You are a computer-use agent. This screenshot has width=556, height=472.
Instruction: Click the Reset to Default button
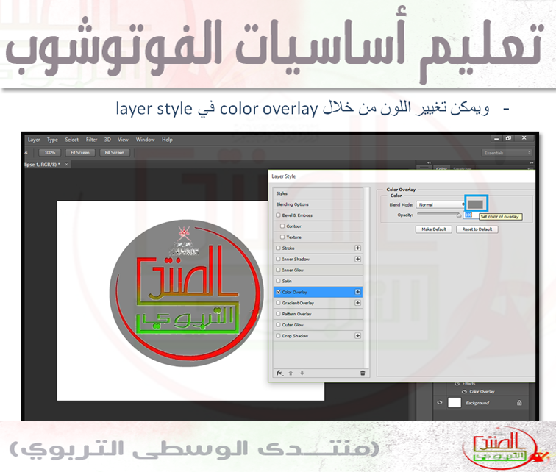pos(477,229)
